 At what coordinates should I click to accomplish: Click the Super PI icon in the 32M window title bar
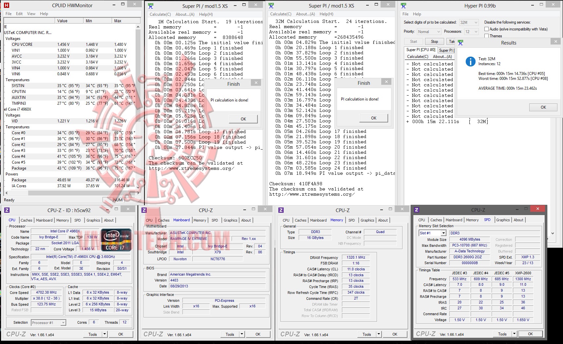point(271,5)
